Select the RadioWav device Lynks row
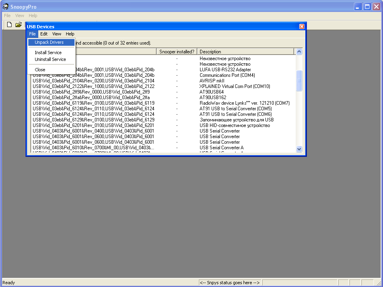 point(244,103)
